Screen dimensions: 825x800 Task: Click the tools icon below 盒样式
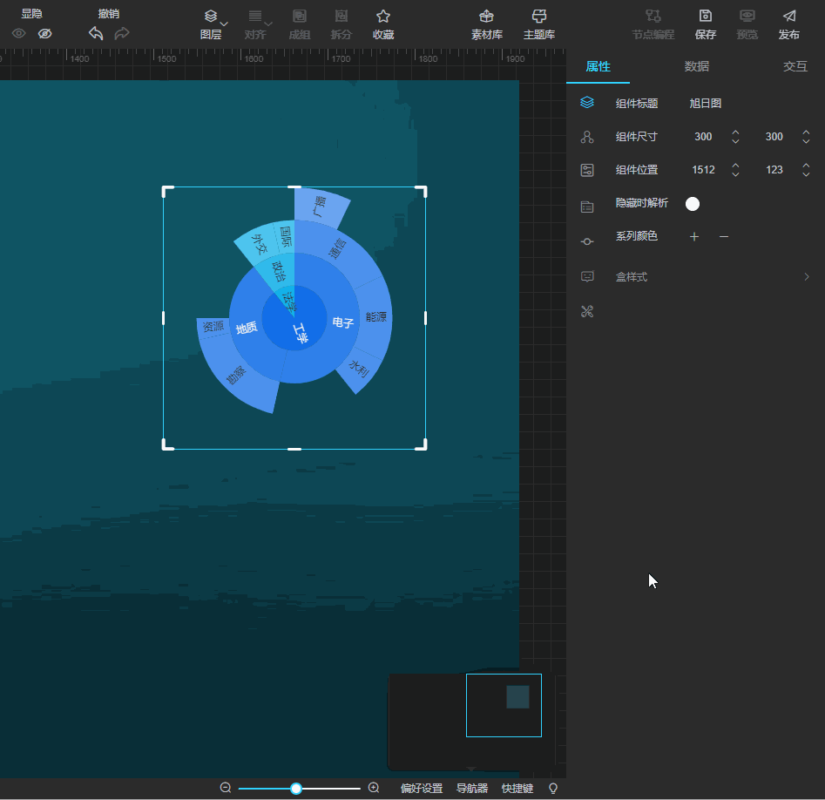(x=587, y=312)
